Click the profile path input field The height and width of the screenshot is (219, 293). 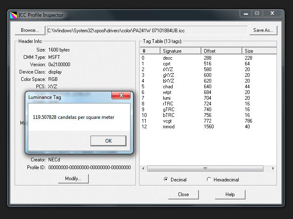147,30
